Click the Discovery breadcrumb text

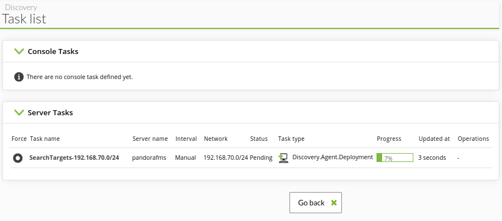coord(21,7)
